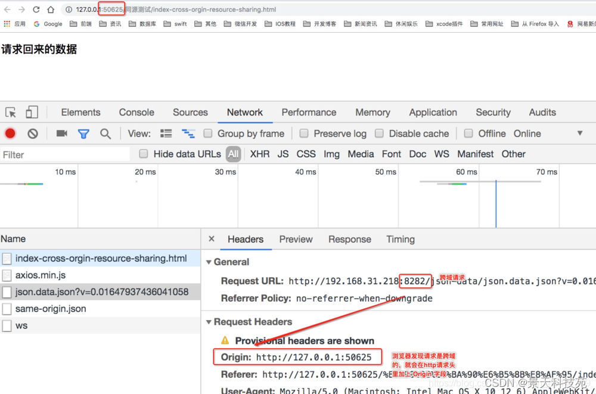Viewport: 596px width, 394px height.
Task: Go forward with the browser forward arrow
Action: coord(21,10)
